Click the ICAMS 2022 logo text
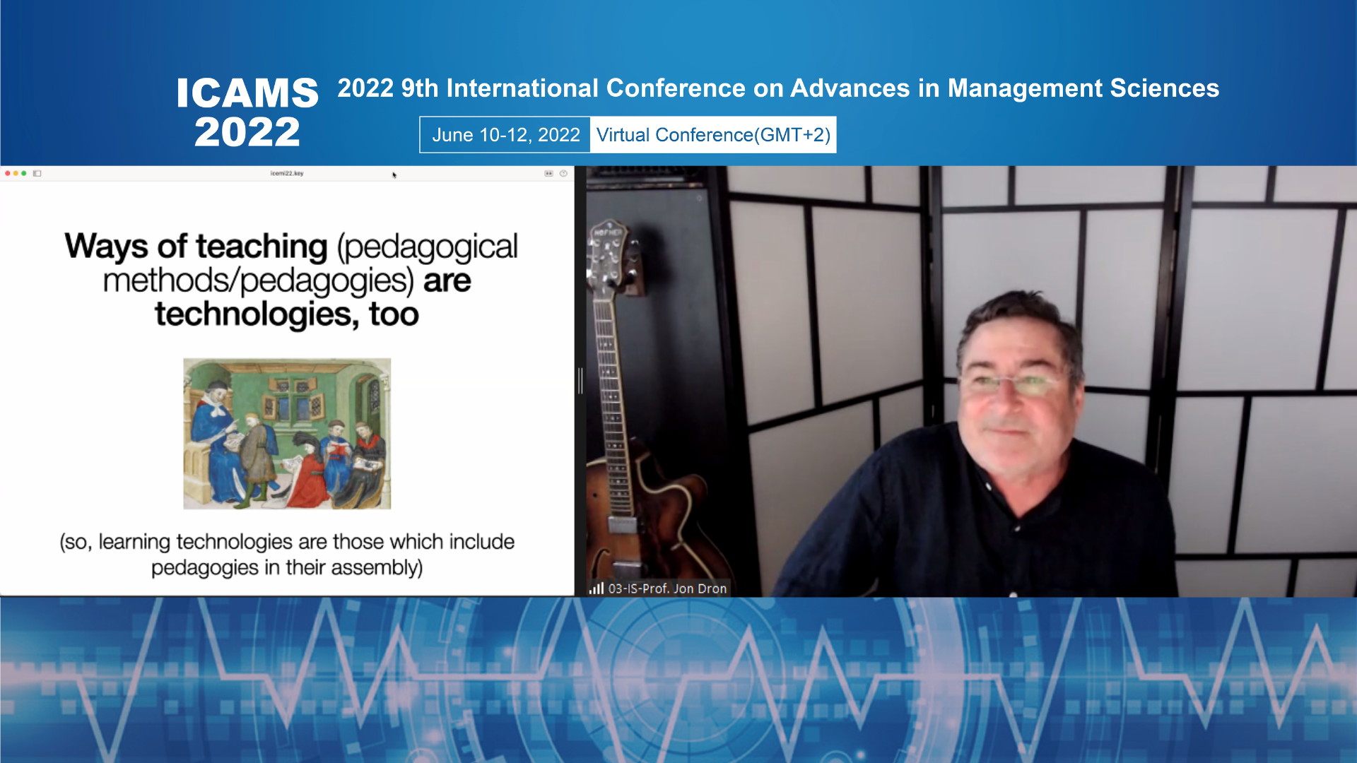Image resolution: width=1357 pixels, height=763 pixels. click(247, 112)
